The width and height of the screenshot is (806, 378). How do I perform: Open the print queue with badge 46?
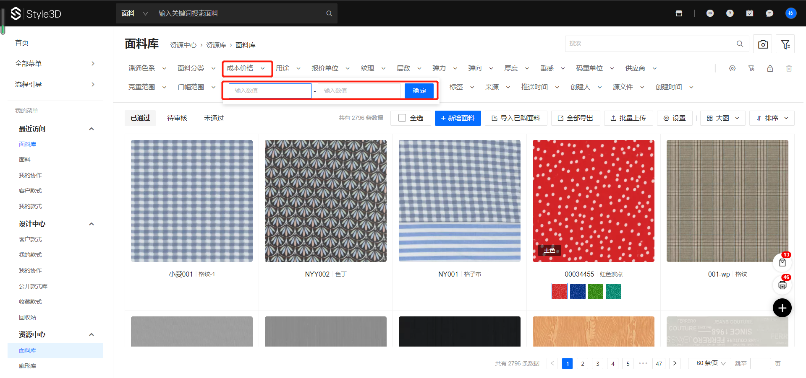(782, 285)
